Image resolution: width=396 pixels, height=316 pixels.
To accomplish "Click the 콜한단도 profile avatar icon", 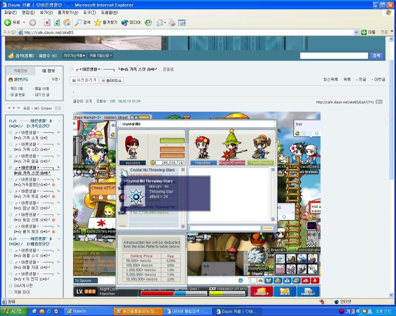I will tap(10, 79).
